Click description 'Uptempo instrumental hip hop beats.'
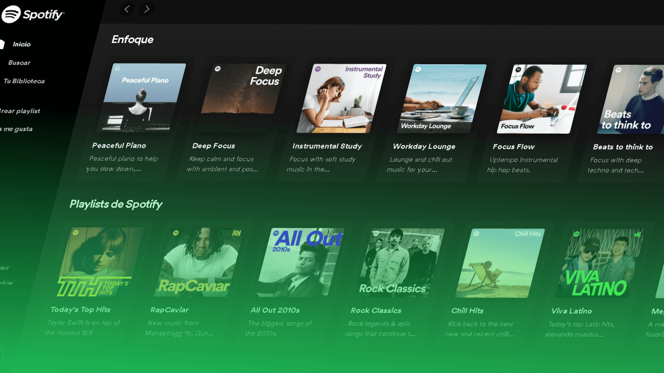664x373 pixels. [x=522, y=165]
